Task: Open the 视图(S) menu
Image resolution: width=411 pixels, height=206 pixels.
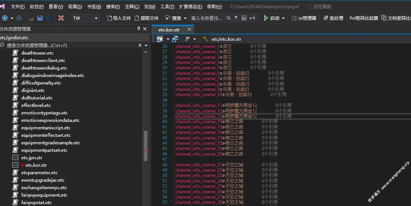Action: [x=75, y=7]
